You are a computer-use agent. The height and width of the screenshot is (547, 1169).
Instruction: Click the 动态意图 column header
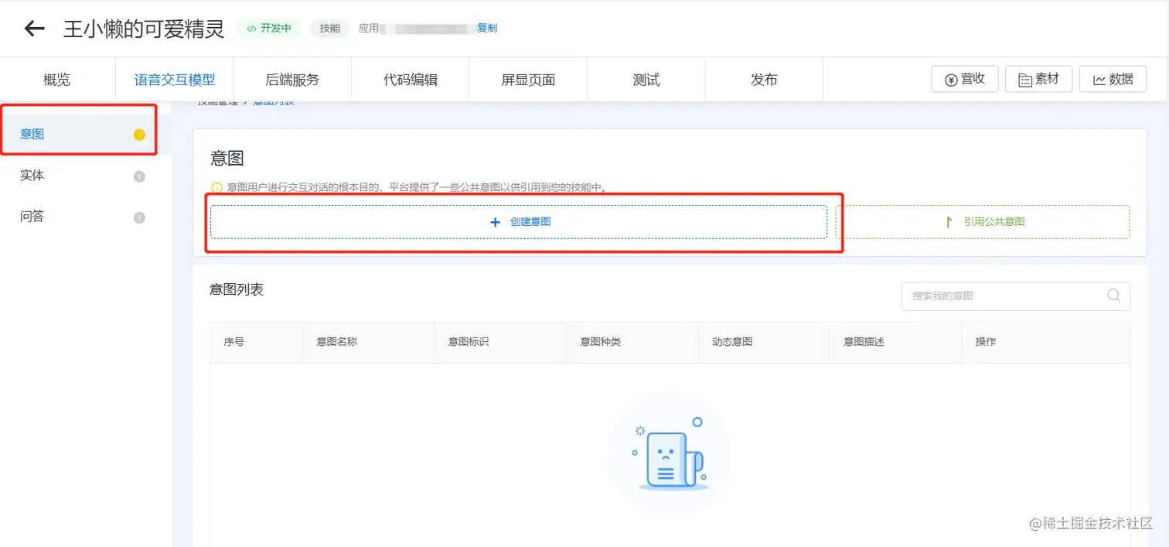763,341
